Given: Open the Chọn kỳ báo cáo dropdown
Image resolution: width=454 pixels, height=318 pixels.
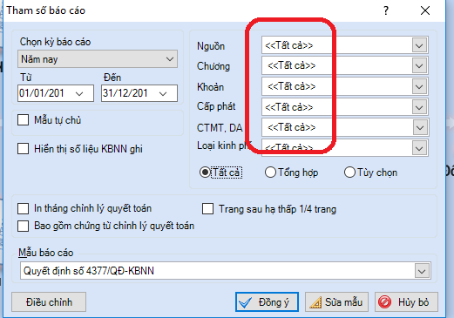Looking at the screenshot, I should click(98, 59).
